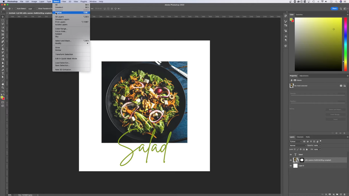Click the Home icon in options bar
Screen dimensions: 349x196
[x=4, y=9]
